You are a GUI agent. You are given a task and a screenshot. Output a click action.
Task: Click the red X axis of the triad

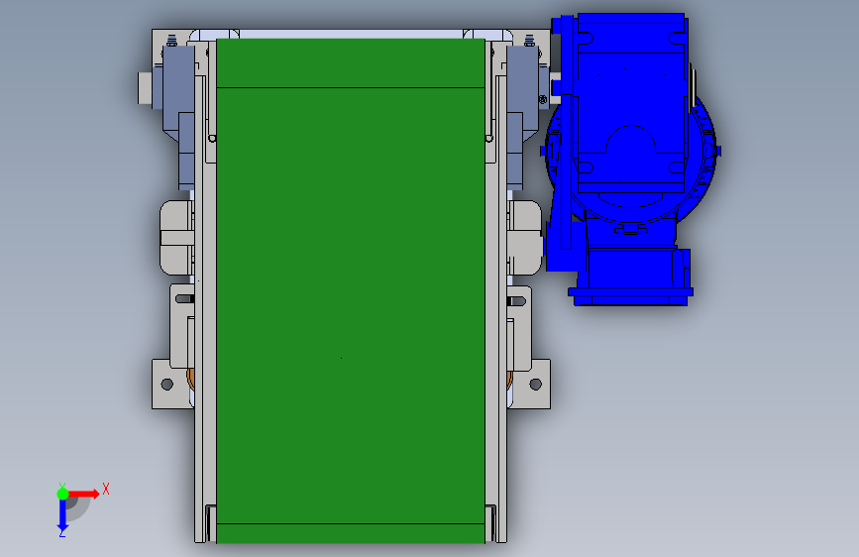click(83, 494)
